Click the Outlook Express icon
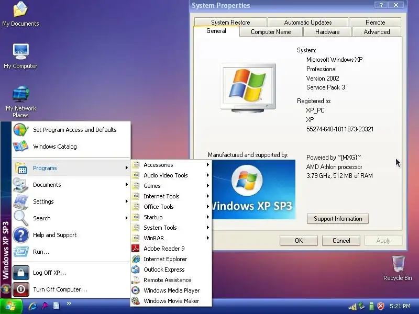Image resolution: width=419 pixels, height=314 pixels. pos(136,270)
